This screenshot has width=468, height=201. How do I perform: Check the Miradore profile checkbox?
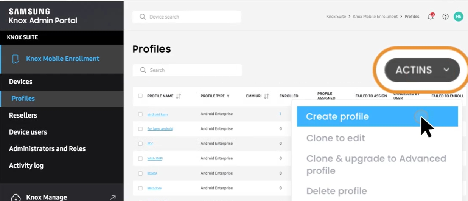click(x=140, y=188)
